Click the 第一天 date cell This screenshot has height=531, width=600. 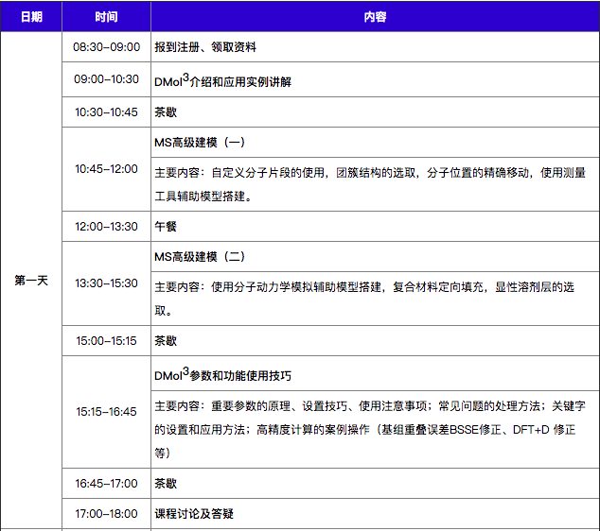click(x=31, y=281)
